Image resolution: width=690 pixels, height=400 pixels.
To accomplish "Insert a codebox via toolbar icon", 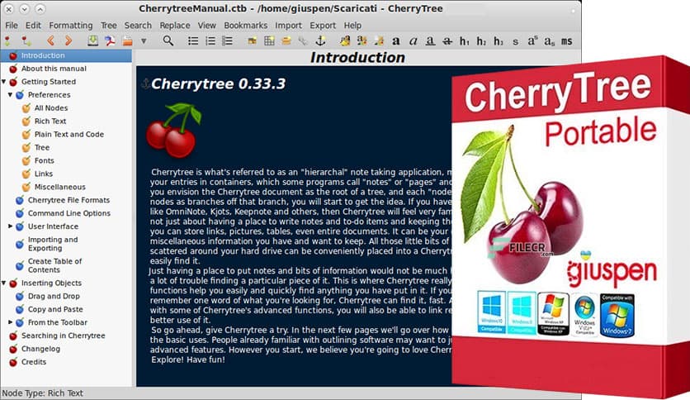I will coord(286,41).
